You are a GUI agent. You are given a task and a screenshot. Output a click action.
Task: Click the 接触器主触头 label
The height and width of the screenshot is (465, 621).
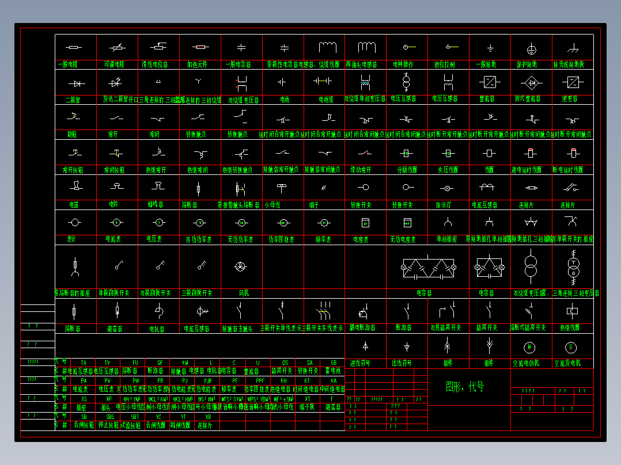pos(237,329)
